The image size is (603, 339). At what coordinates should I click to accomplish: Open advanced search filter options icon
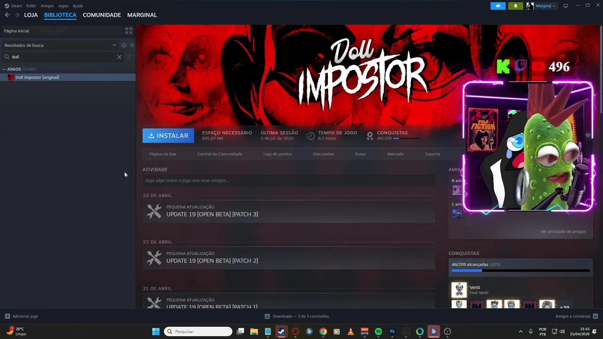(129, 57)
